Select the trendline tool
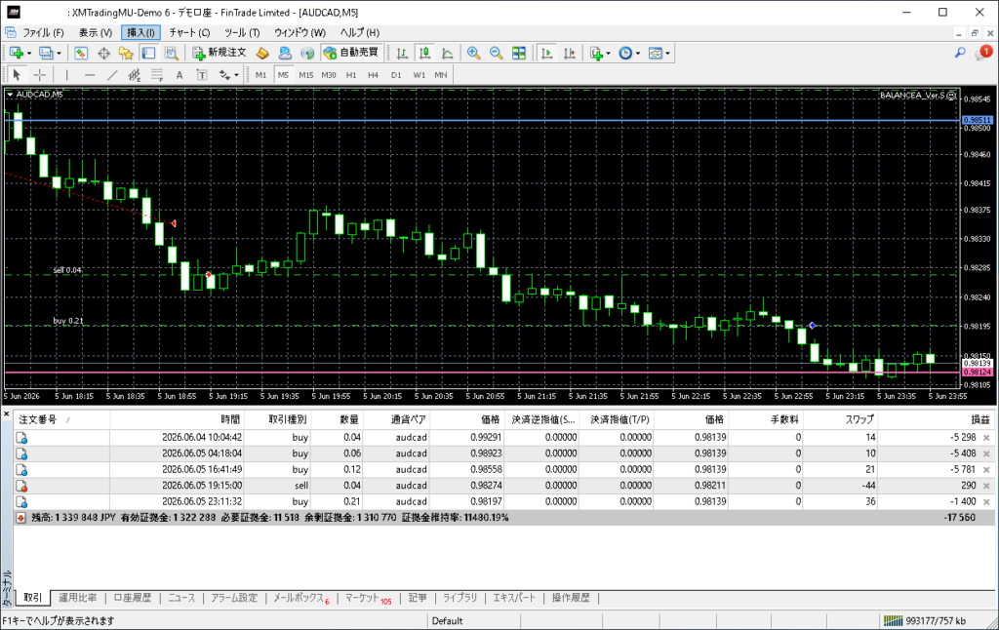Image resolution: width=999 pixels, height=630 pixels. (x=112, y=74)
